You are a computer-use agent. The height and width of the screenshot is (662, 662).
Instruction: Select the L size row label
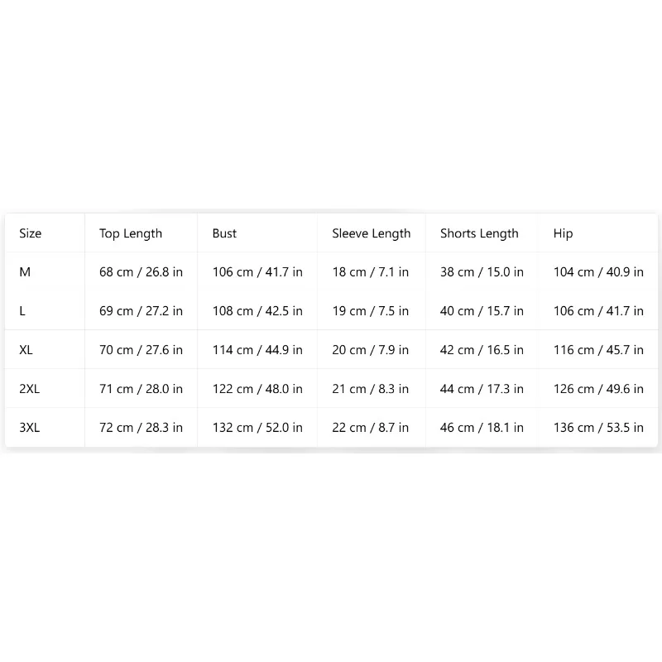coord(22,311)
